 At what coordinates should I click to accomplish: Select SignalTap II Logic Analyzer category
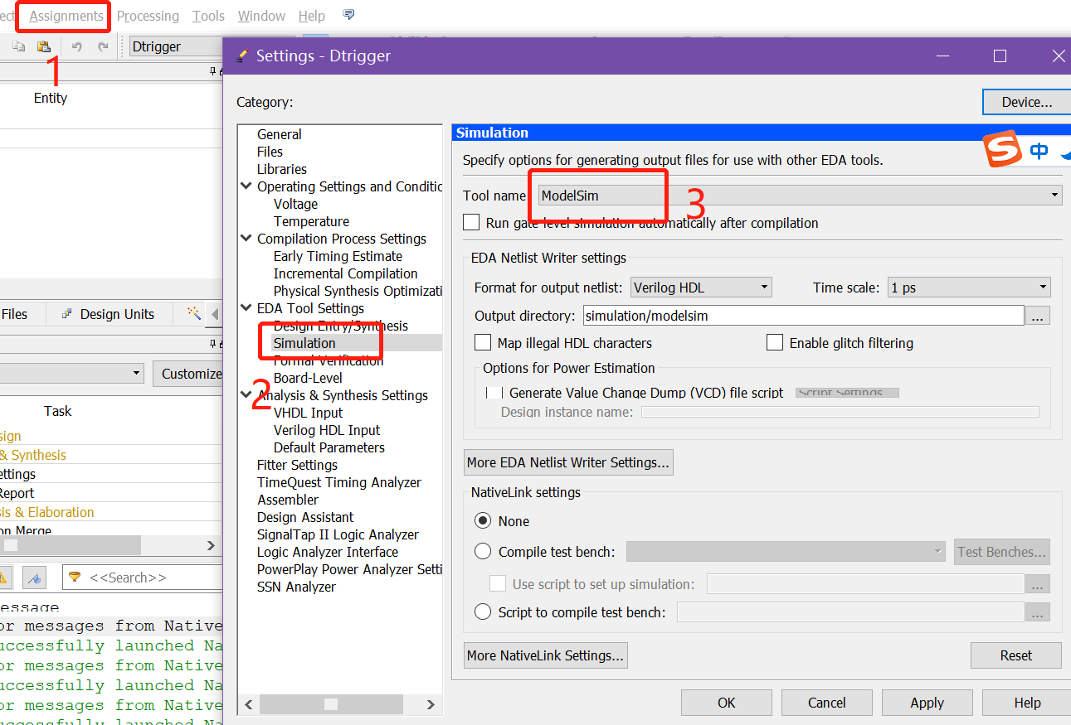338,534
